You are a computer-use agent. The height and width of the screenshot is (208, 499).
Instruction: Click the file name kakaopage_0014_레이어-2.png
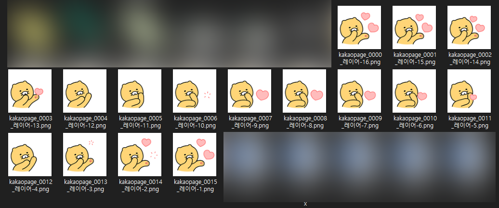[x=140, y=186]
